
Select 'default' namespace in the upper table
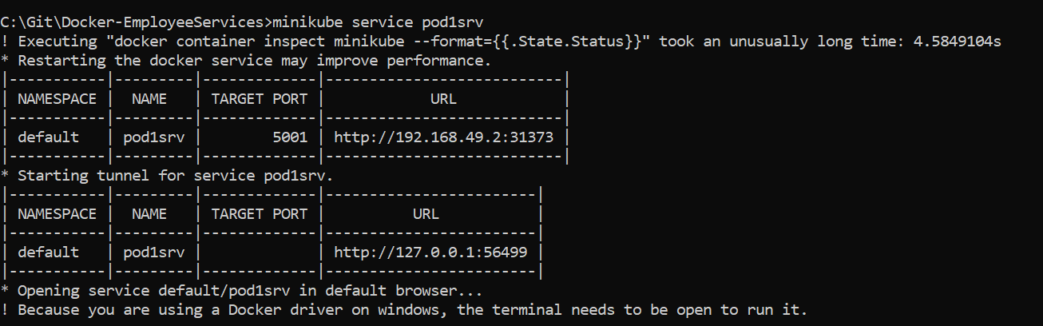point(48,137)
